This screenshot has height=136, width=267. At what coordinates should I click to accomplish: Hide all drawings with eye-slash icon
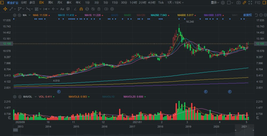point(93,9)
